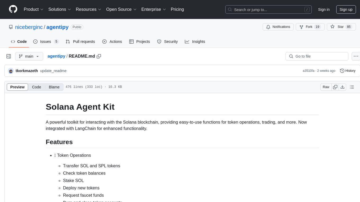This screenshot has height=202, width=360.
Task: Expand the Solutions menu
Action: coord(60,9)
